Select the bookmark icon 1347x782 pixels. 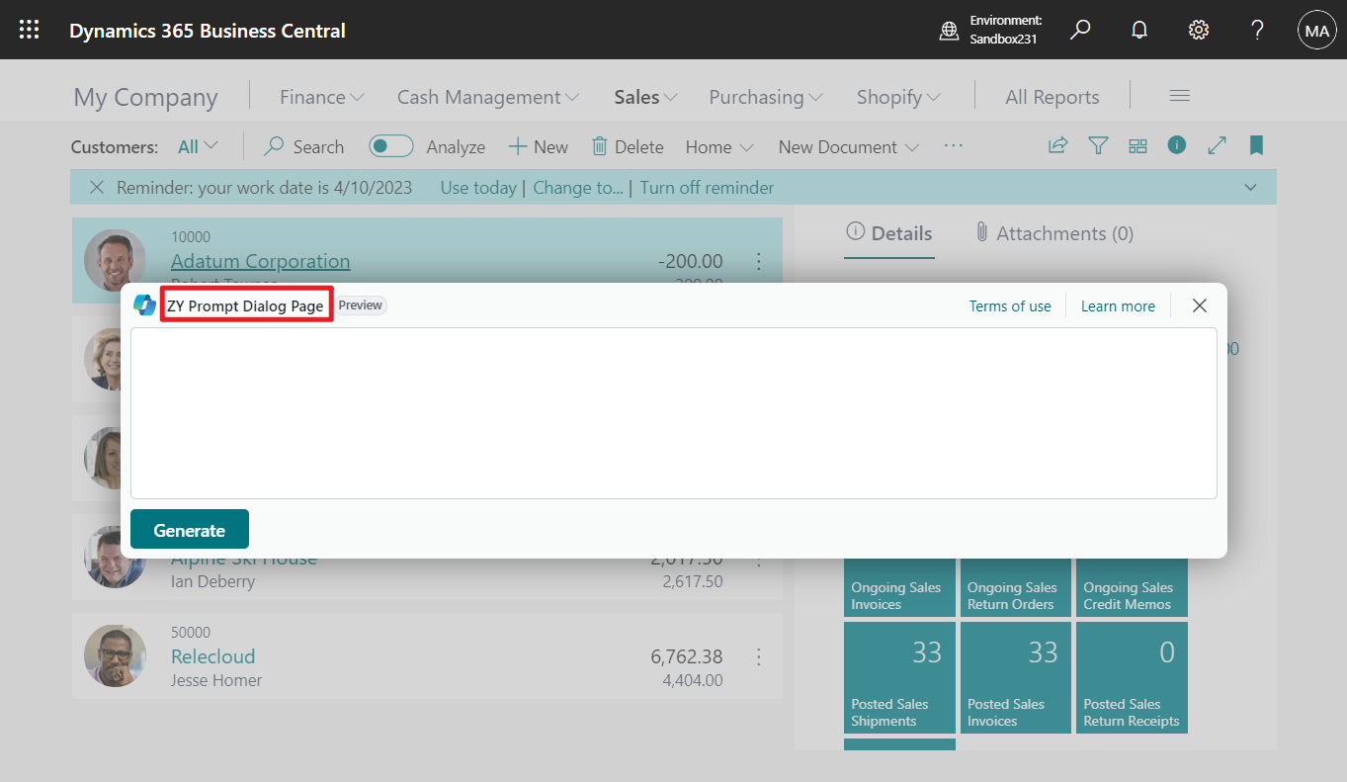click(1256, 145)
